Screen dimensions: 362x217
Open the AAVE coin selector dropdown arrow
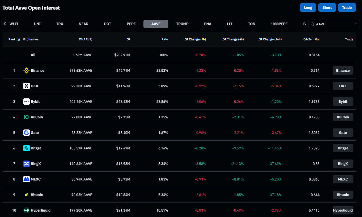tap(356, 24)
